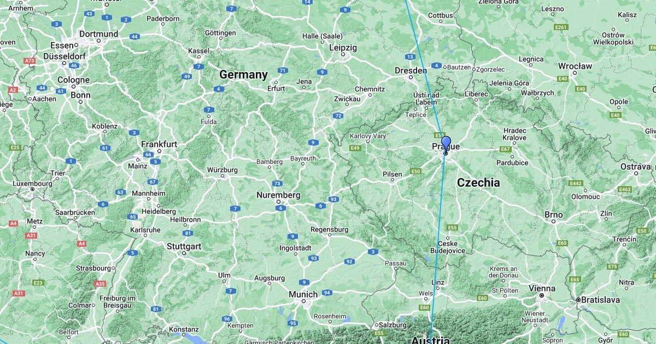Click the Vienna capital city marker
Screen dimensions: 656x344
click(542, 295)
